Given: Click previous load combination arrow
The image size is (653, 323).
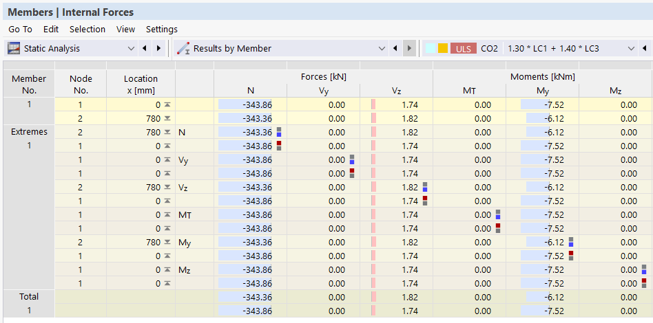Looking at the screenshot, I should [x=645, y=48].
